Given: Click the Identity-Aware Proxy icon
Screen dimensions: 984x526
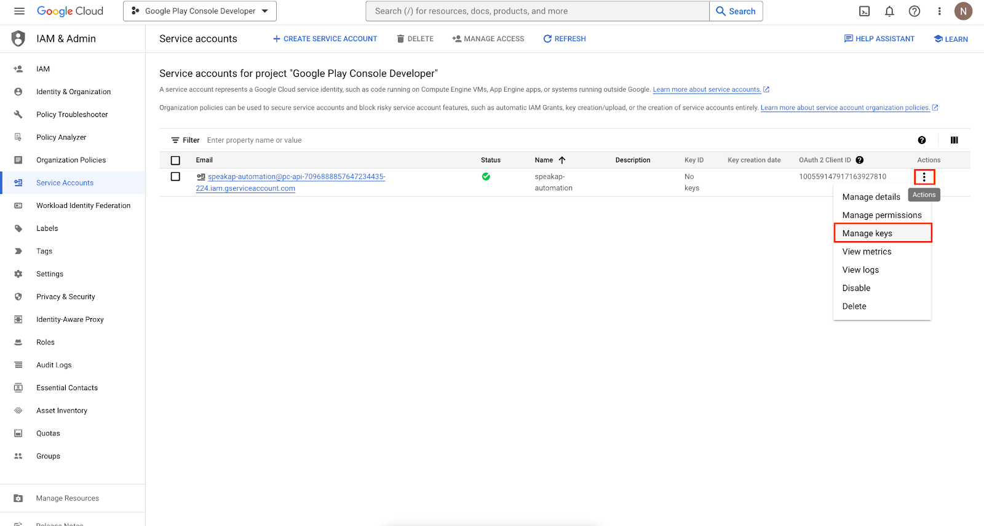Looking at the screenshot, I should 18,319.
